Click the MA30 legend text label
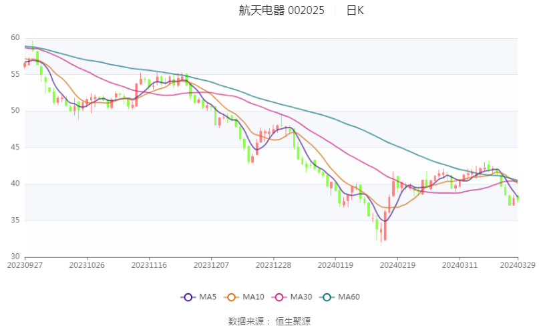 [x=304, y=297]
